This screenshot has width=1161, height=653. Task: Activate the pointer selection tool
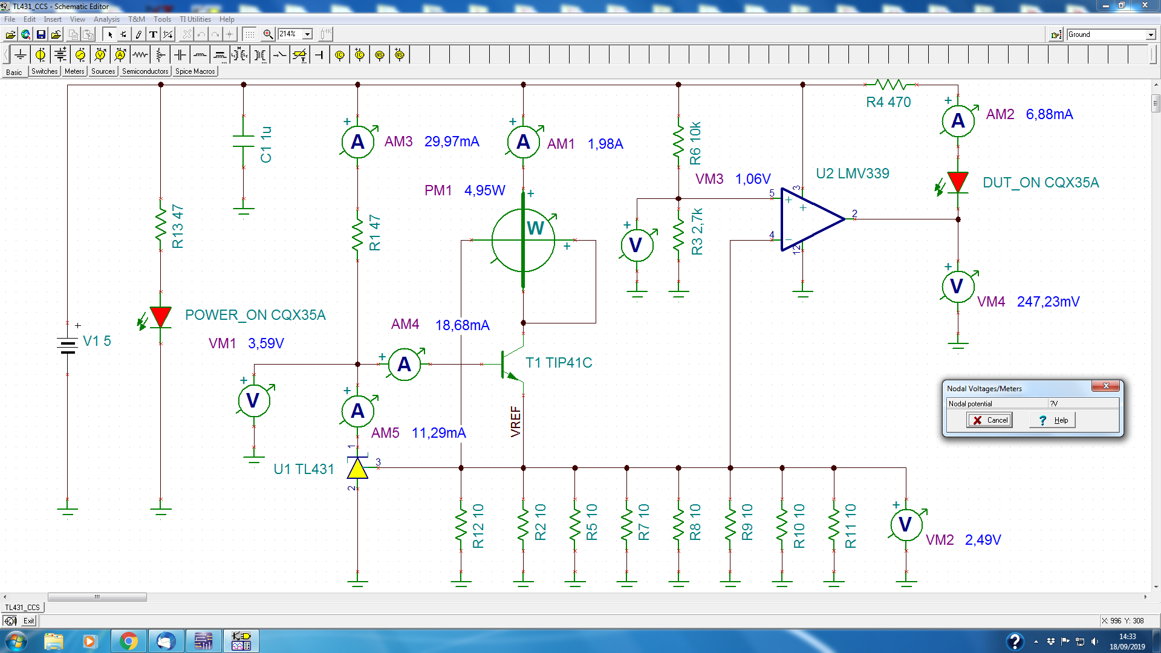(109, 34)
